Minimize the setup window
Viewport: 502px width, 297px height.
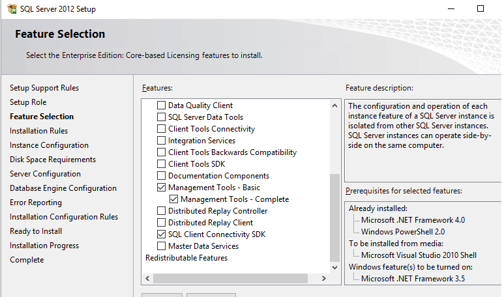point(451,8)
